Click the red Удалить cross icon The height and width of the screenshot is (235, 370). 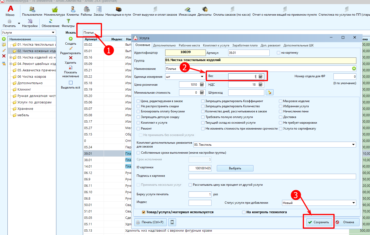(x=71, y=58)
